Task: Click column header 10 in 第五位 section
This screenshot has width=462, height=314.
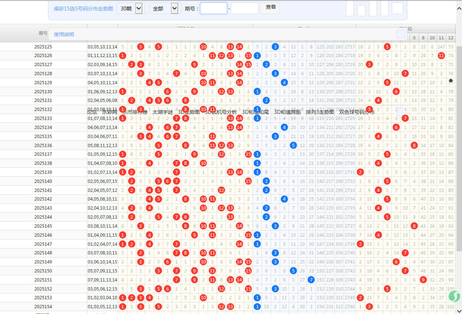Action: [432, 38]
